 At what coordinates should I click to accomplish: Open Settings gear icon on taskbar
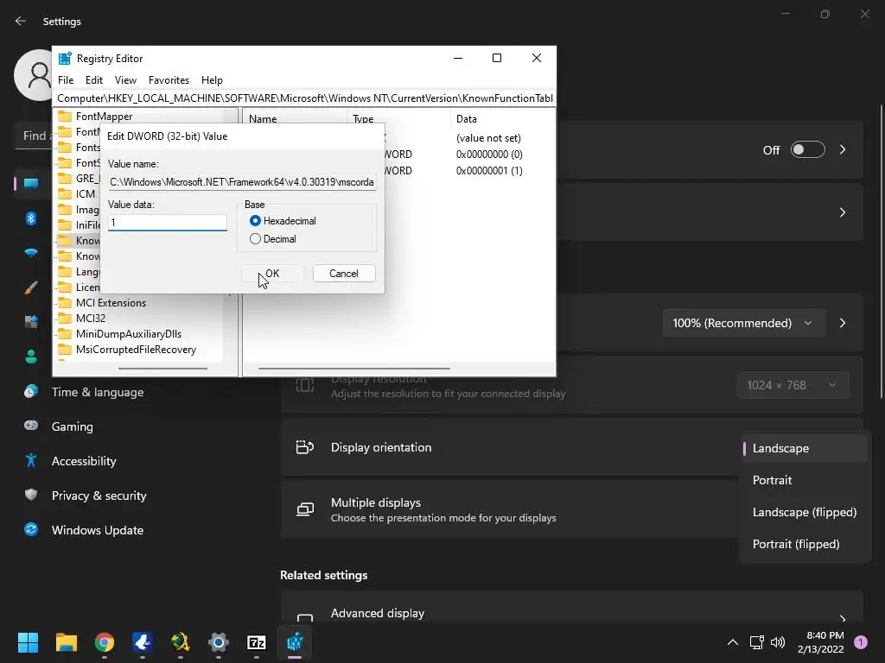click(x=219, y=642)
